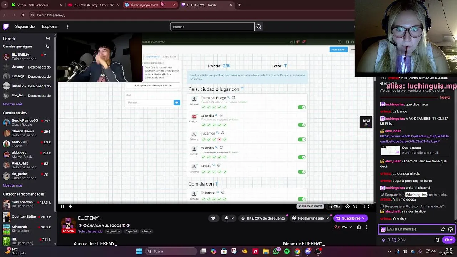Image resolution: width=457 pixels, height=257 pixels.
Task: Toggle validity switch for CARLO's tailandia
Action: tap(302, 125)
